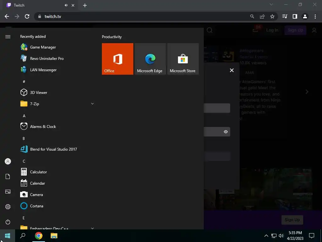This screenshot has height=242, width=322.
Task: Close the Twitch login dialog
Action: click(x=232, y=70)
